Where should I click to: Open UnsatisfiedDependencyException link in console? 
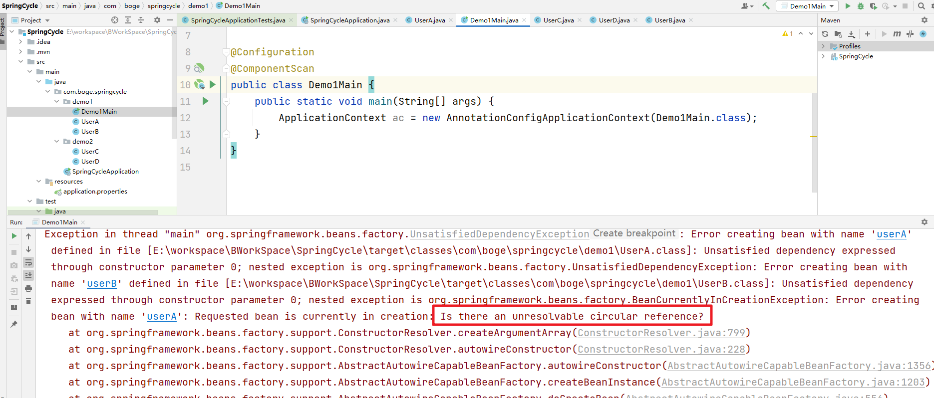pos(500,234)
